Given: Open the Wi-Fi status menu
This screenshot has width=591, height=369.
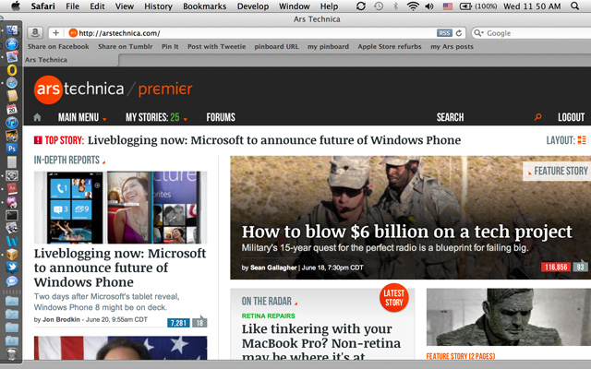Looking at the screenshot, I should 413,6.
